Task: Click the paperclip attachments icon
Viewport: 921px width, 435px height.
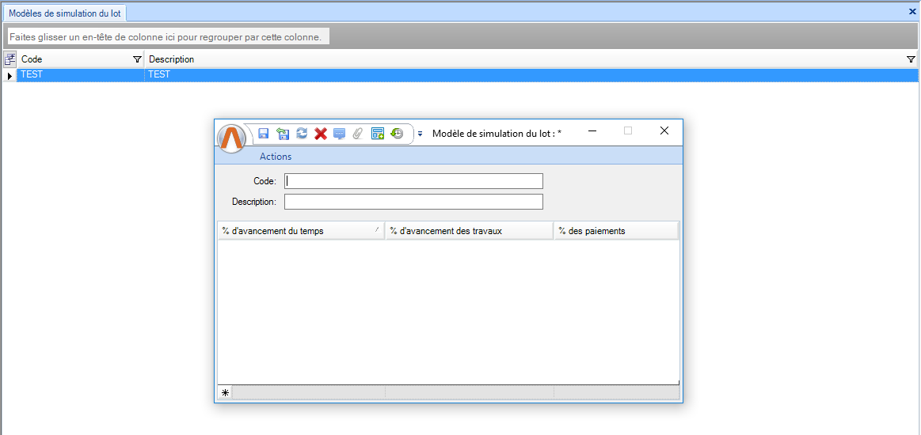Action: pyautogui.click(x=358, y=134)
